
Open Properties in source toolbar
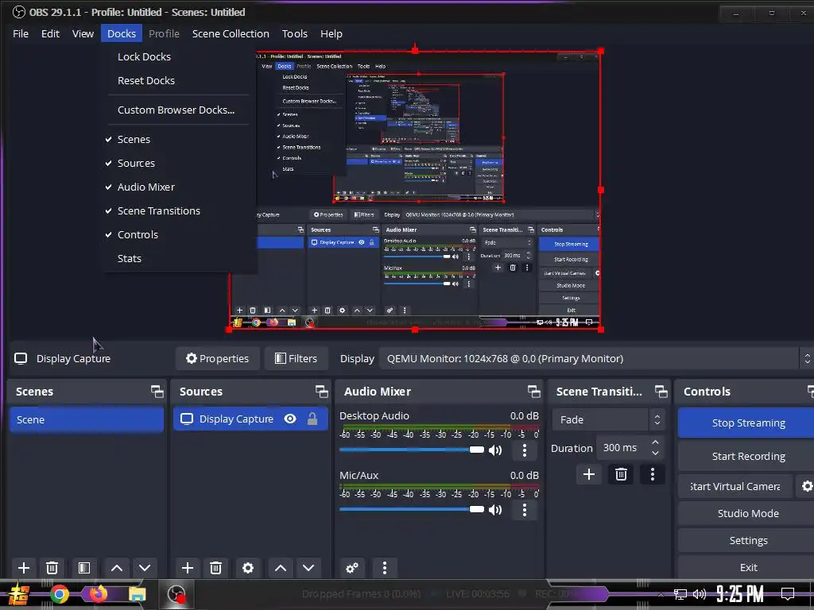click(218, 358)
